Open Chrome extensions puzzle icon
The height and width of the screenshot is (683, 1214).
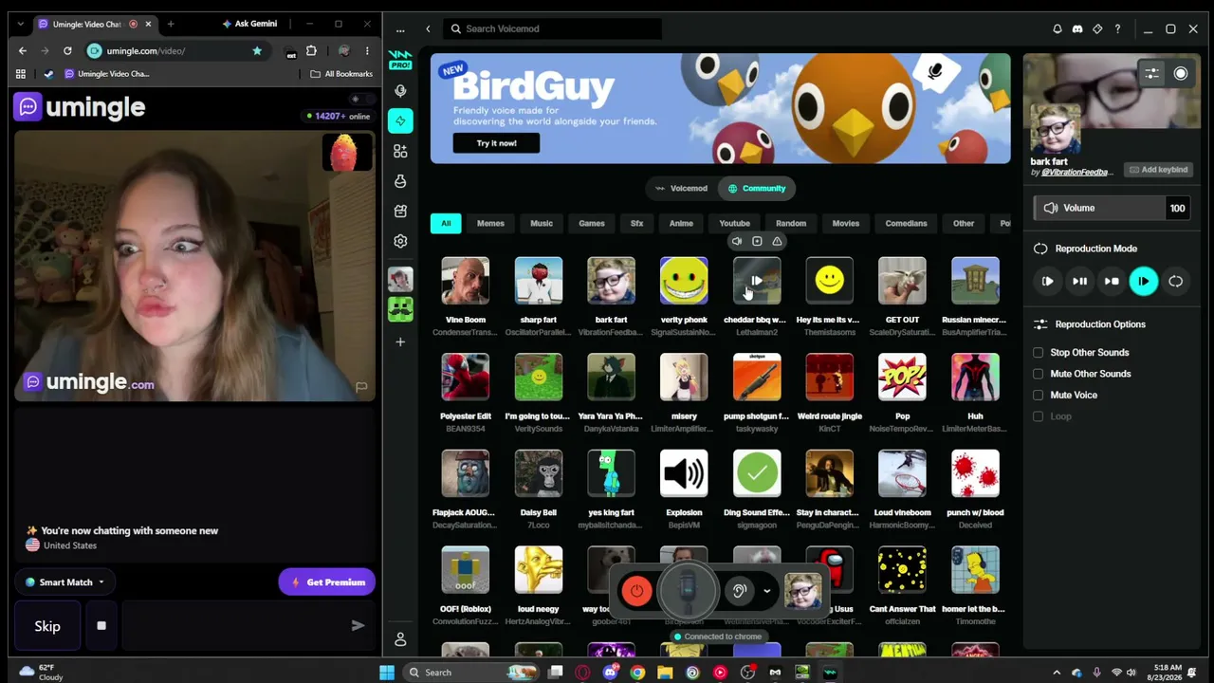pyautogui.click(x=311, y=50)
